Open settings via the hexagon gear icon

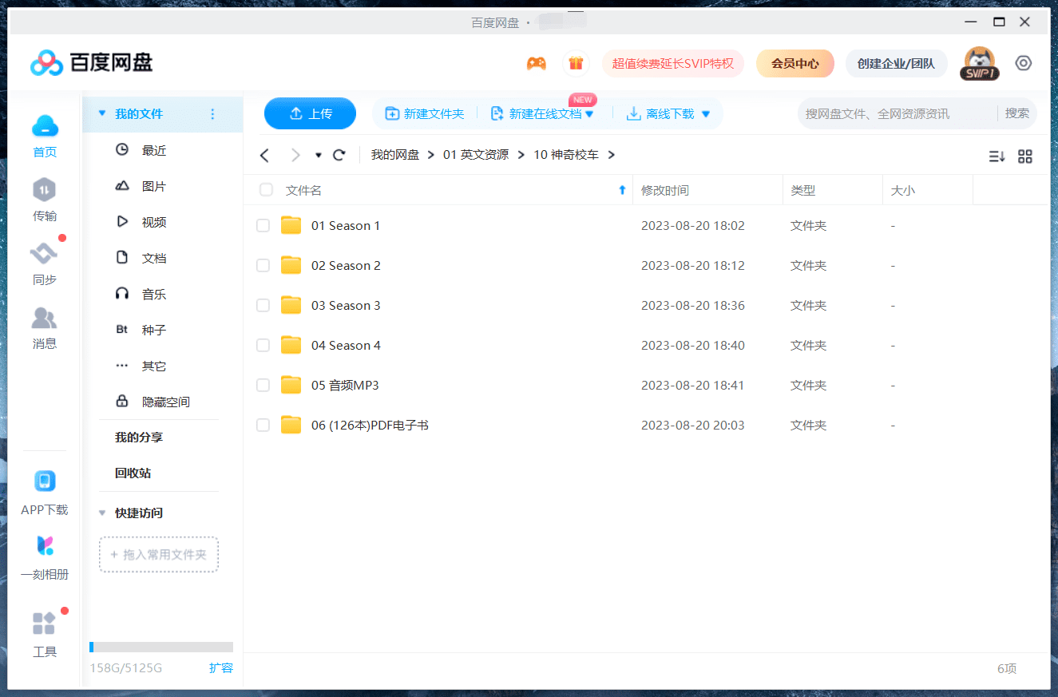point(1024,63)
